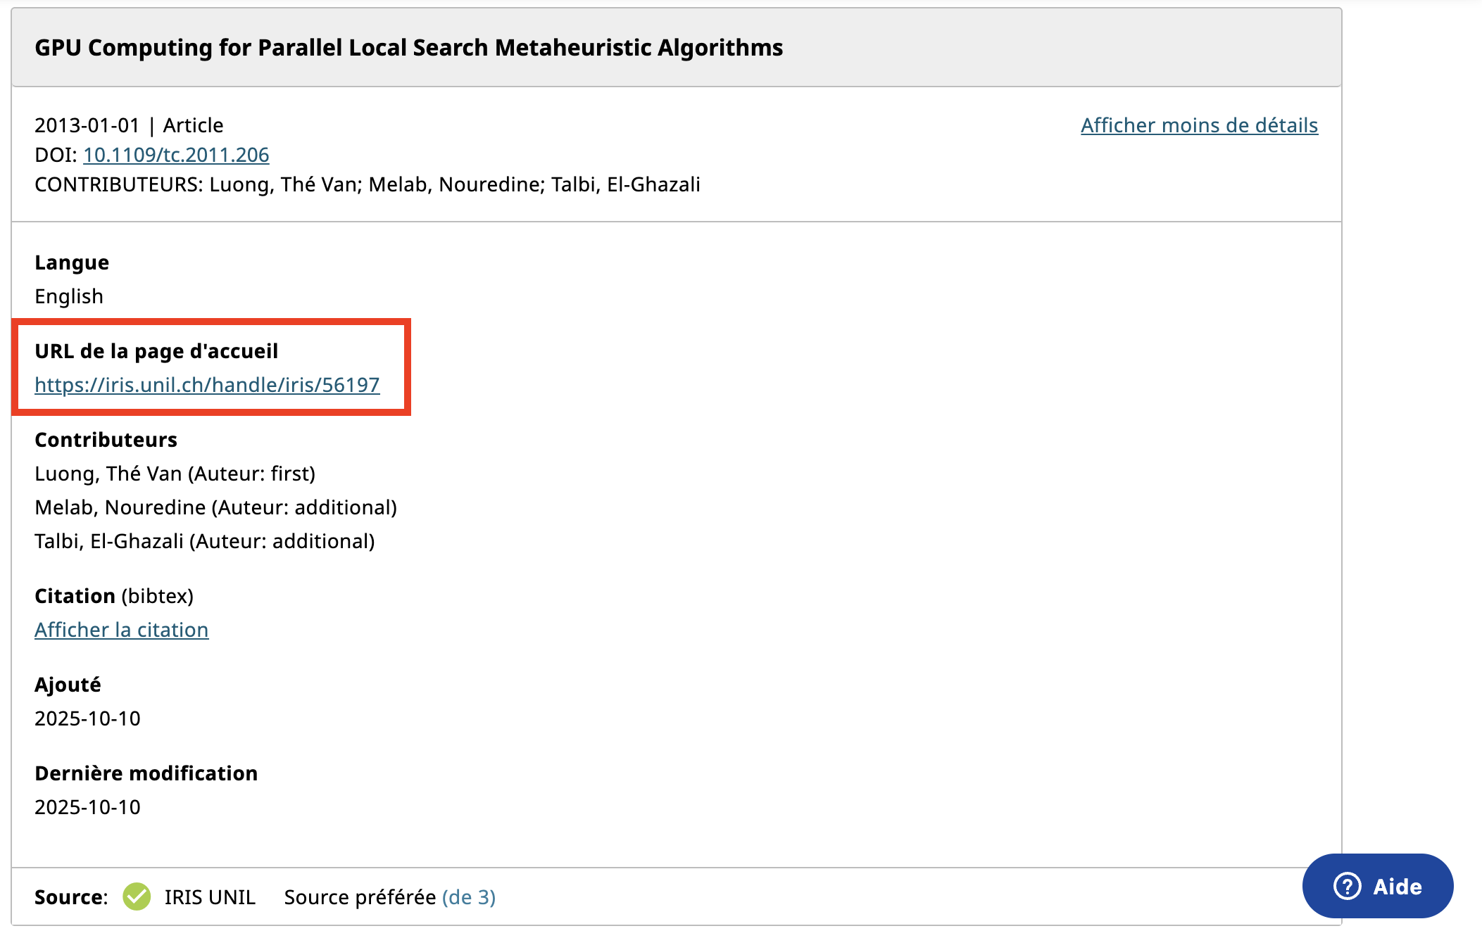
Task: Click the green checkmark source icon
Action: 137,896
